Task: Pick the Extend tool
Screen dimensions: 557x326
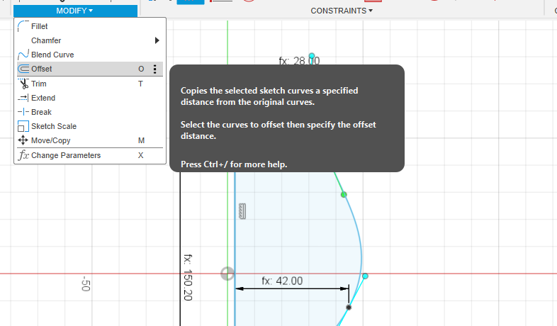Action: click(x=43, y=98)
